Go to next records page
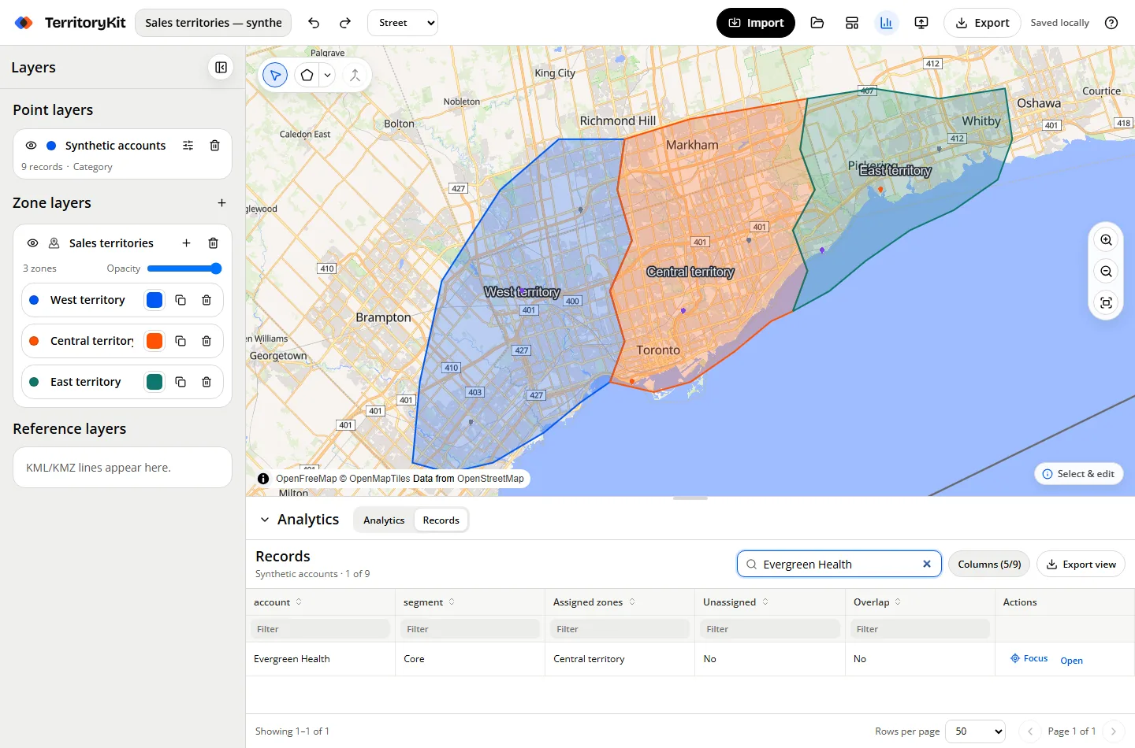 (1113, 731)
